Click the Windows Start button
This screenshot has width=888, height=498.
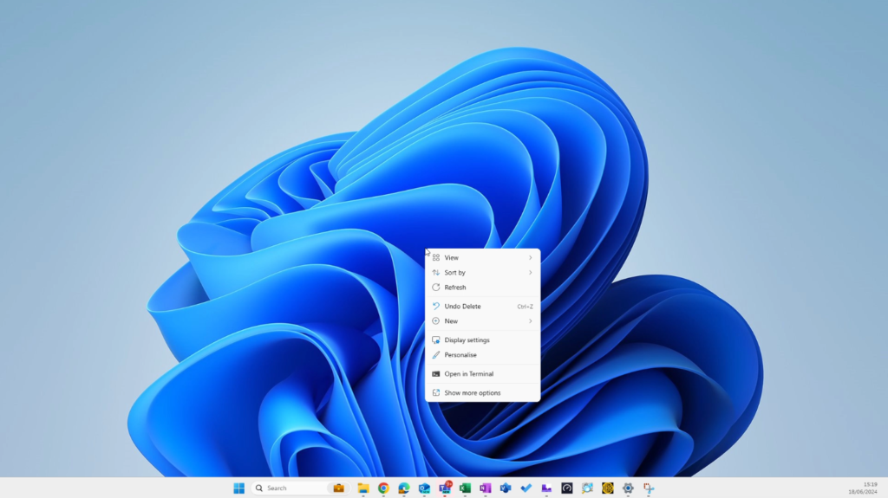[x=238, y=488]
